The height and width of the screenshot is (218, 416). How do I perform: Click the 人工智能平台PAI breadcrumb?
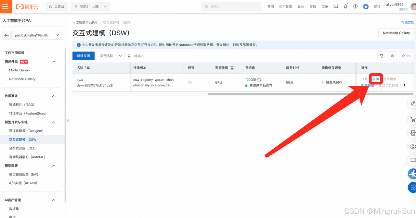coord(84,23)
